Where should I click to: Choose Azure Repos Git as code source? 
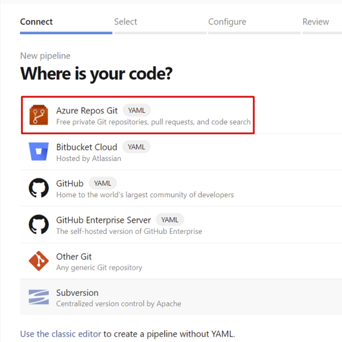point(87,111)
